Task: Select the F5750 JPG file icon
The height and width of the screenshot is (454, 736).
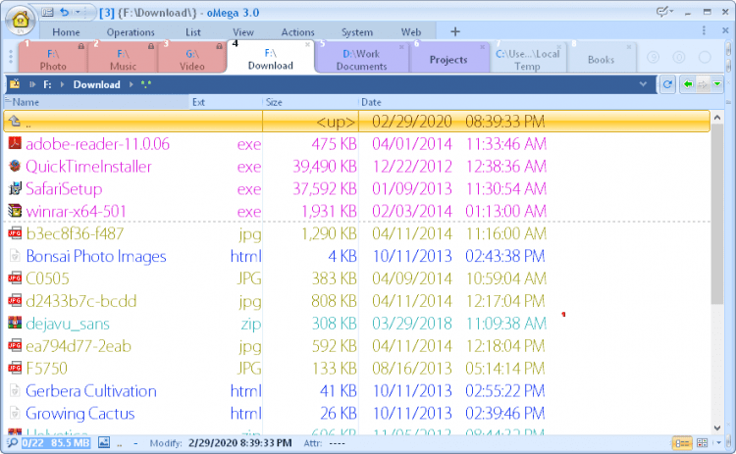Action: 15,368
